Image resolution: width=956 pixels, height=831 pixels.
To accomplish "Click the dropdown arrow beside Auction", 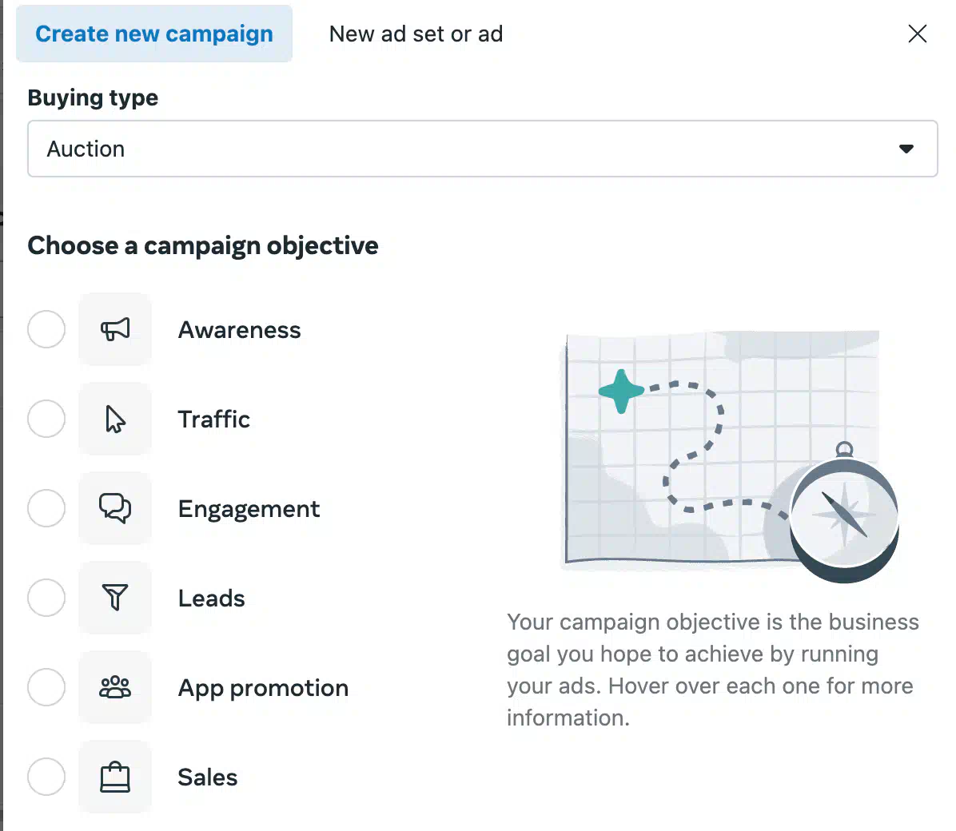I will point(906,149).
